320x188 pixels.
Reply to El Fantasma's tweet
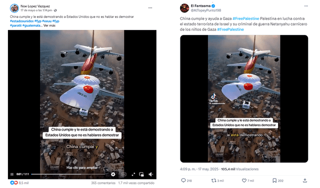point(183,181)
